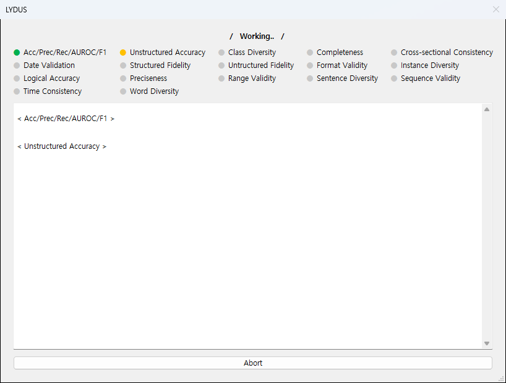Click the window resize grip corner

pos(501,379)
